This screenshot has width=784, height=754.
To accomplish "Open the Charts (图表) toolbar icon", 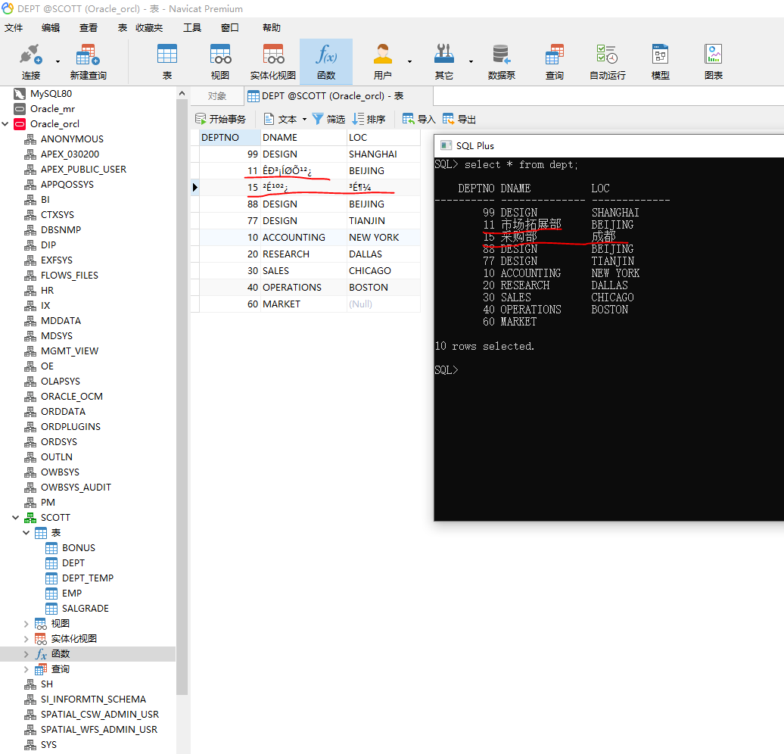I will click(714, 61).
